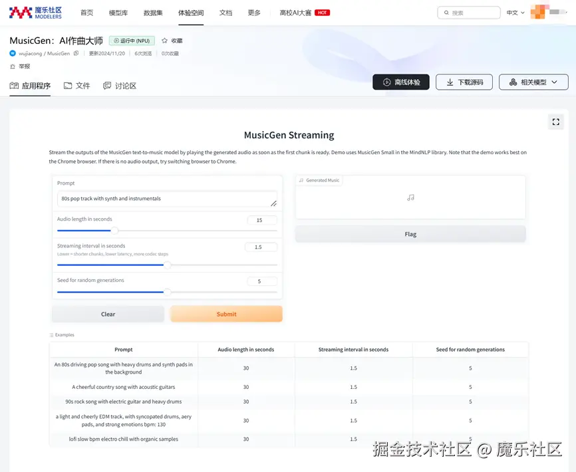Click the user avatar image
The height and width of the screenshot is (472, 576).
538,12
